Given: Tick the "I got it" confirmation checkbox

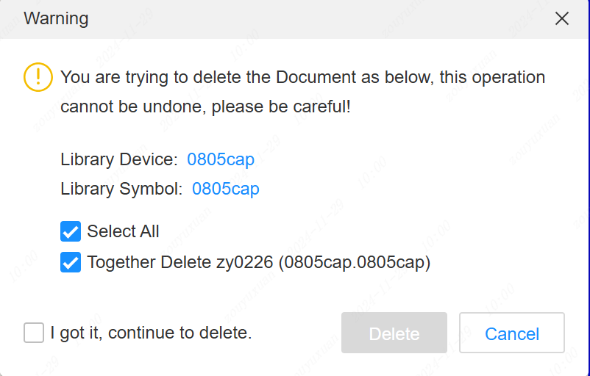Looking at the screenshot, I should [34, 333].
